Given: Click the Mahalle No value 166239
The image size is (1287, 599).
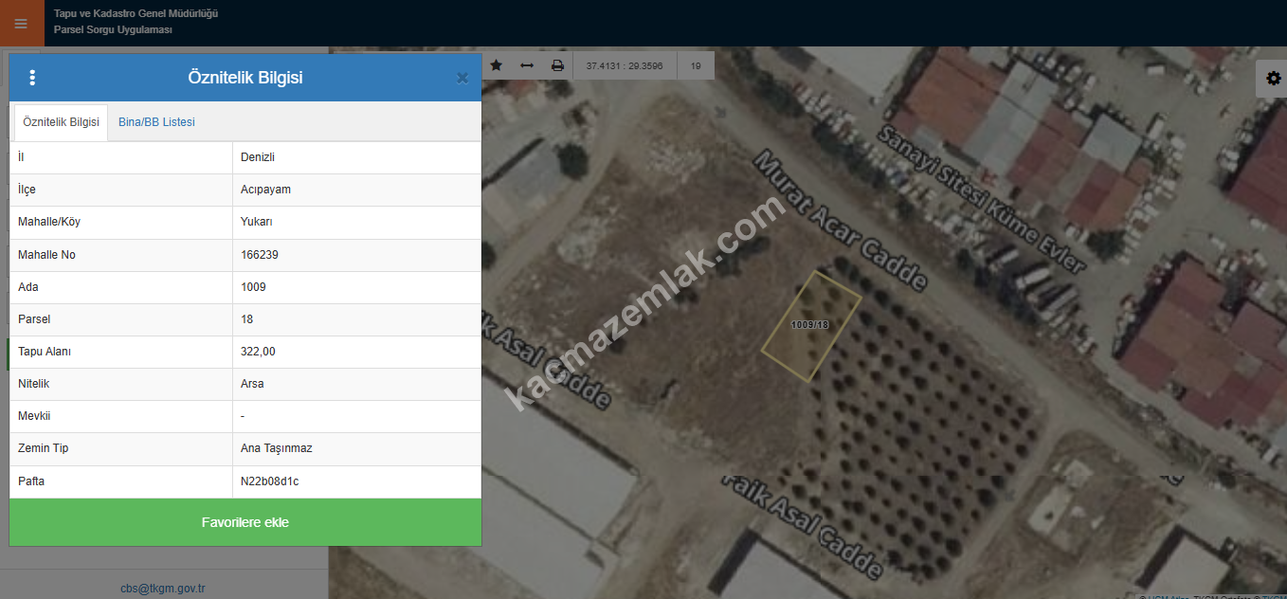Looking at the screenshot, I should click(260, 255).
